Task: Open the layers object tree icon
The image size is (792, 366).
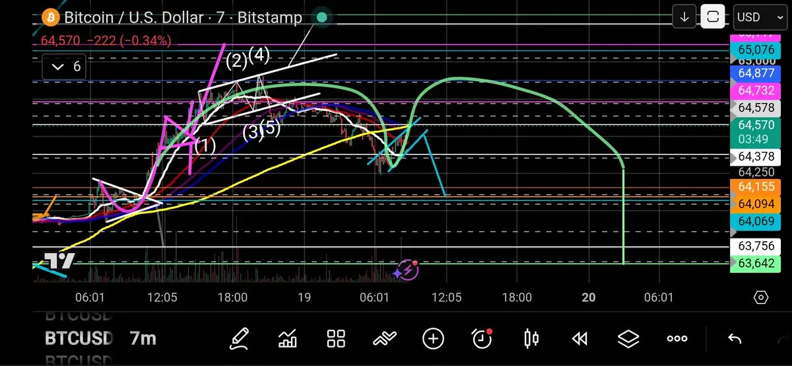Action: pos(628,339)
